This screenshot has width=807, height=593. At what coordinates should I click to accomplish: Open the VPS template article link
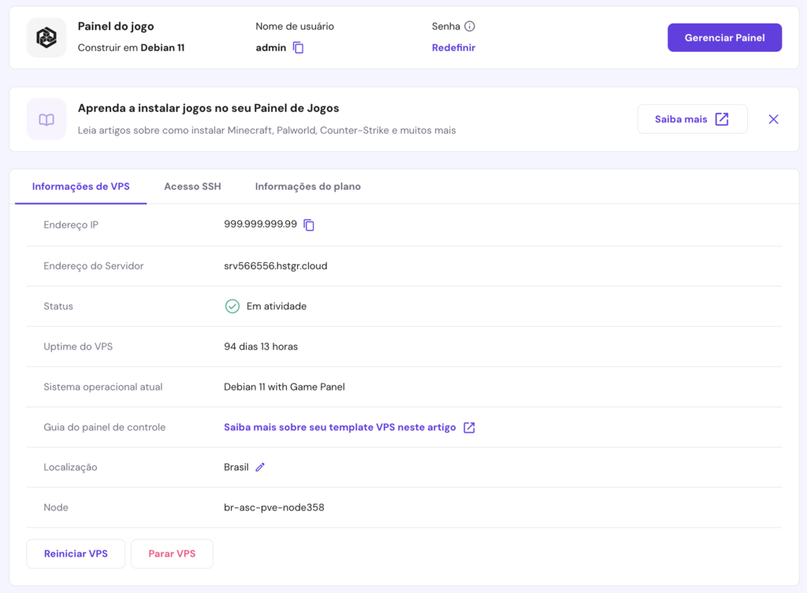340,428
